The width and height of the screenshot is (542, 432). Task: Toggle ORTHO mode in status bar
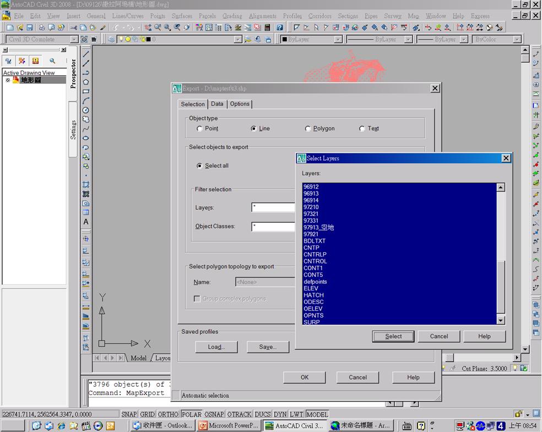168,414
